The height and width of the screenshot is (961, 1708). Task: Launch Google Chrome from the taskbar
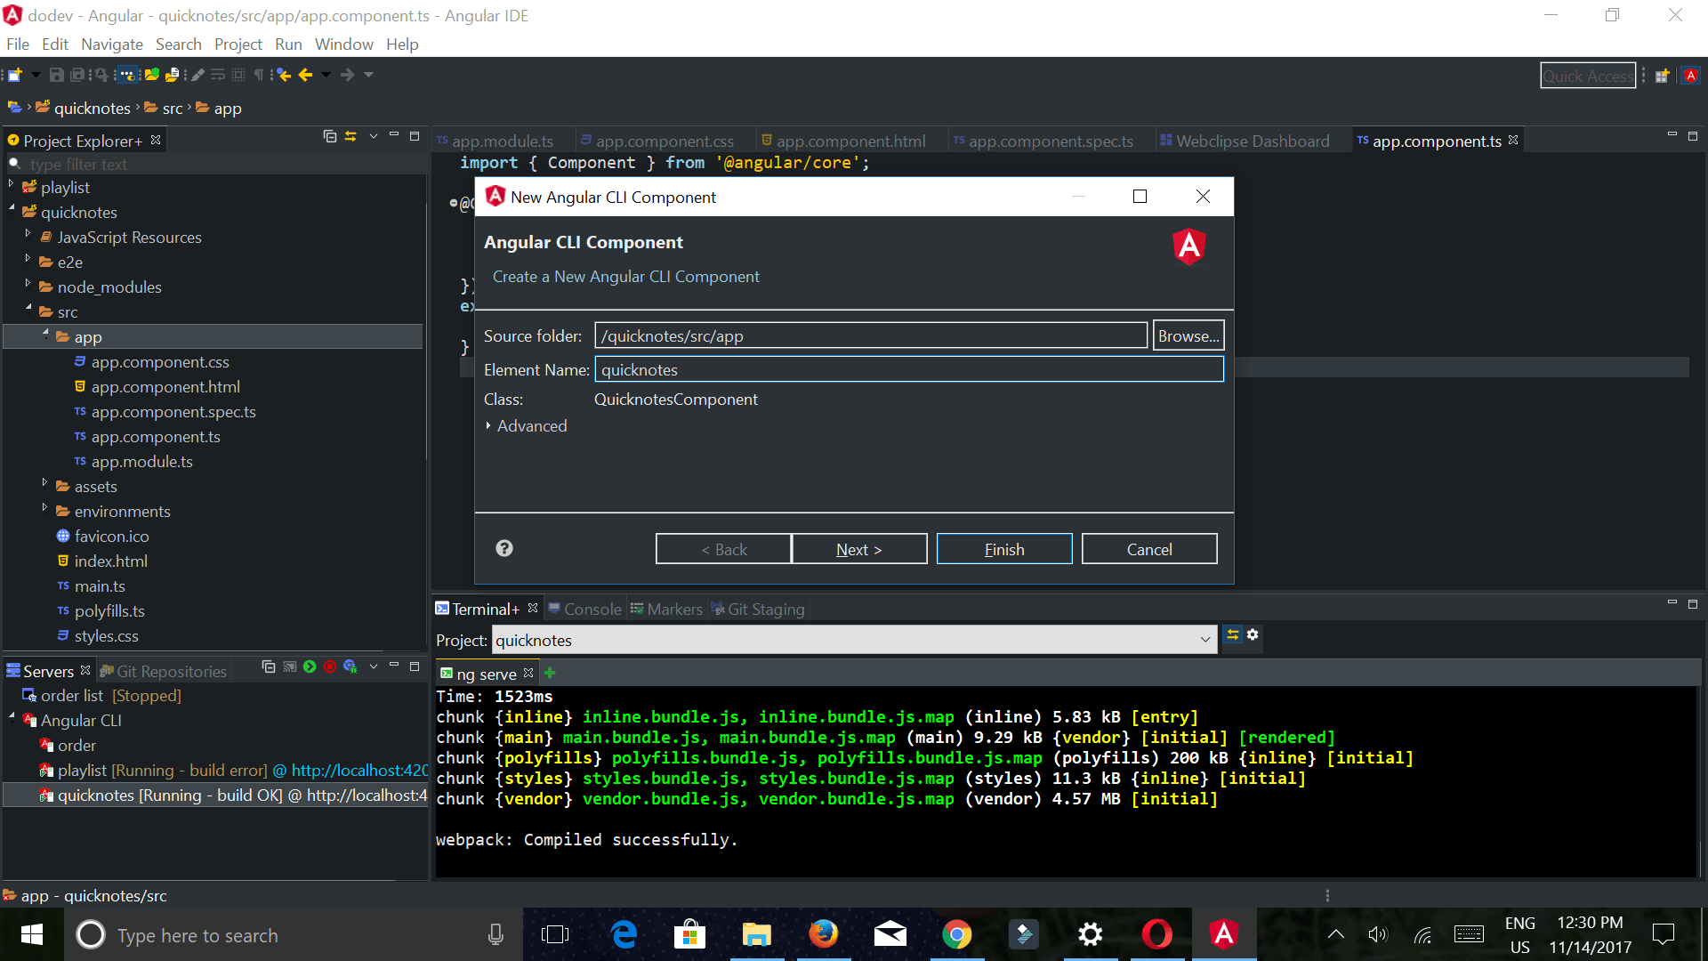tap(957, 934)
